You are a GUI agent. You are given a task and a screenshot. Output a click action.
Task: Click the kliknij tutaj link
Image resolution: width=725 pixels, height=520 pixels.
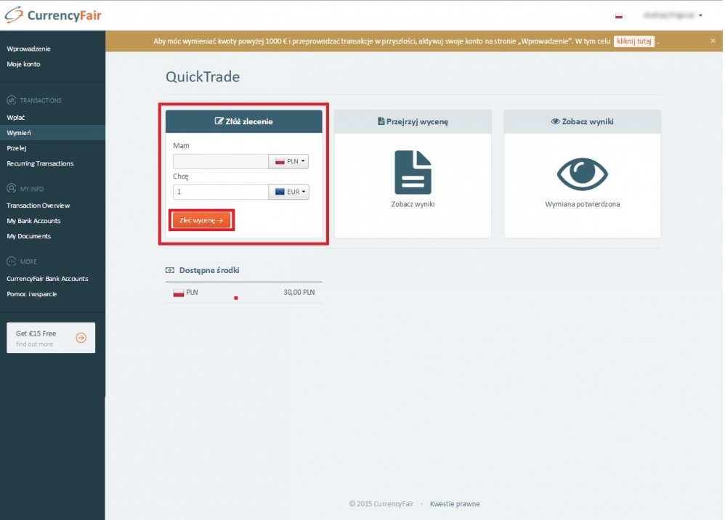633,41
